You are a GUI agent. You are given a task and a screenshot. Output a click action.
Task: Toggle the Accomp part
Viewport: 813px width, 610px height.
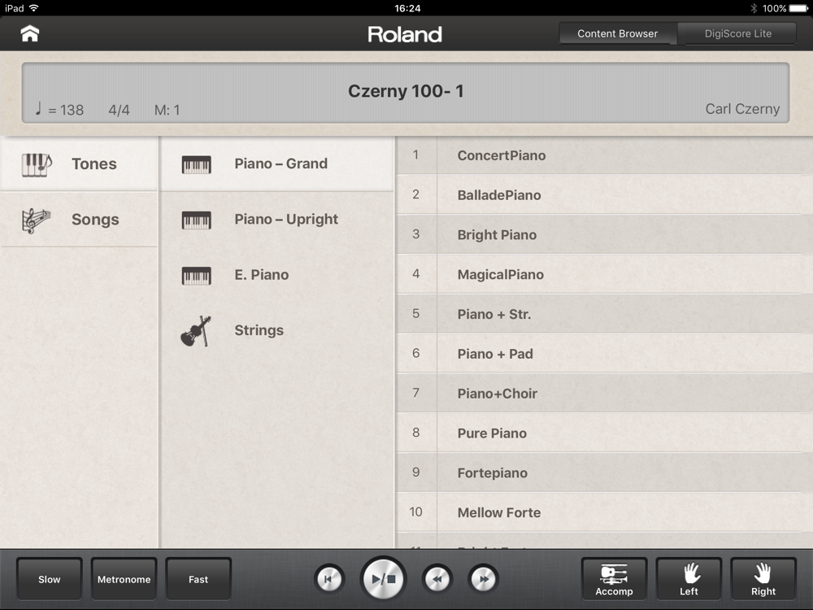click(614, 579)
